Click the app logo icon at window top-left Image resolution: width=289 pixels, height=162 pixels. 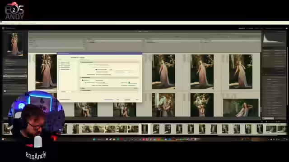[3, 28]
